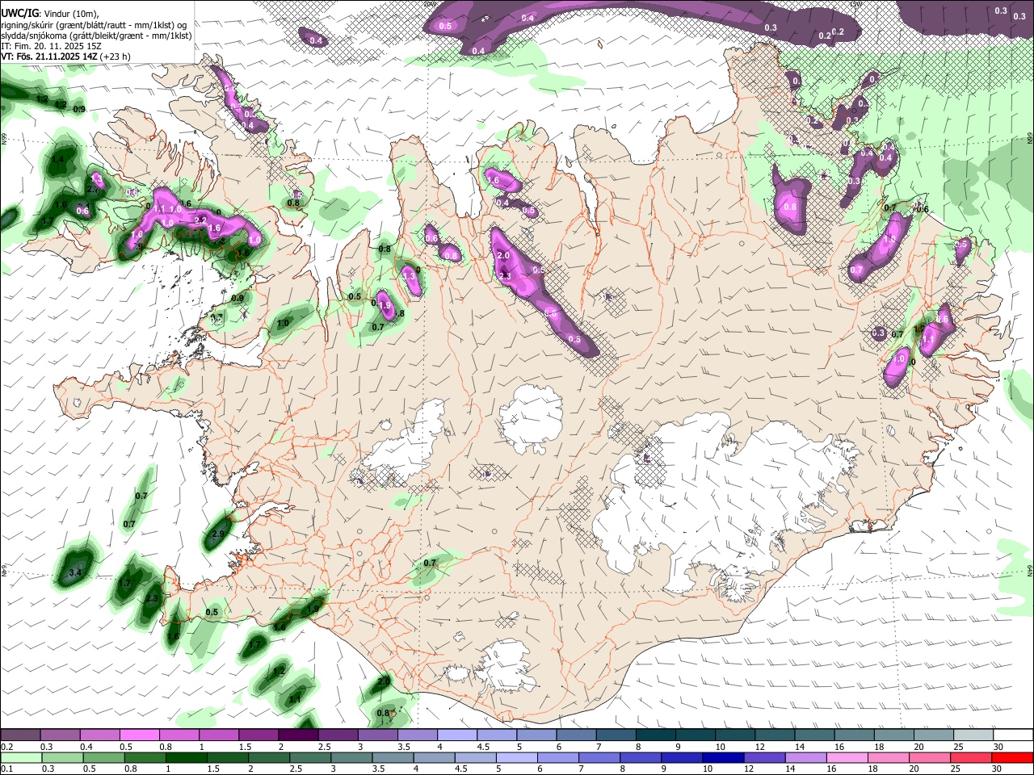Pick the dark teal 8 snow legend swatch
This screenshot has width=1034, height=775.
[x=656, y=735]
